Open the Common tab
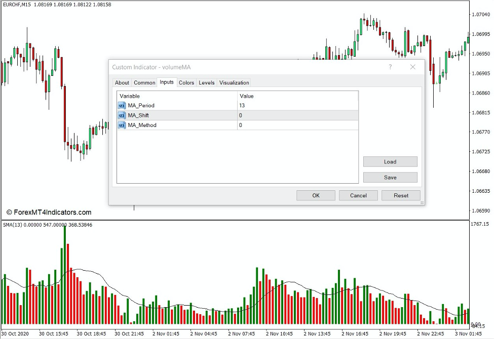Viewport: 495px width, 339px height. [x=144, y=82]
